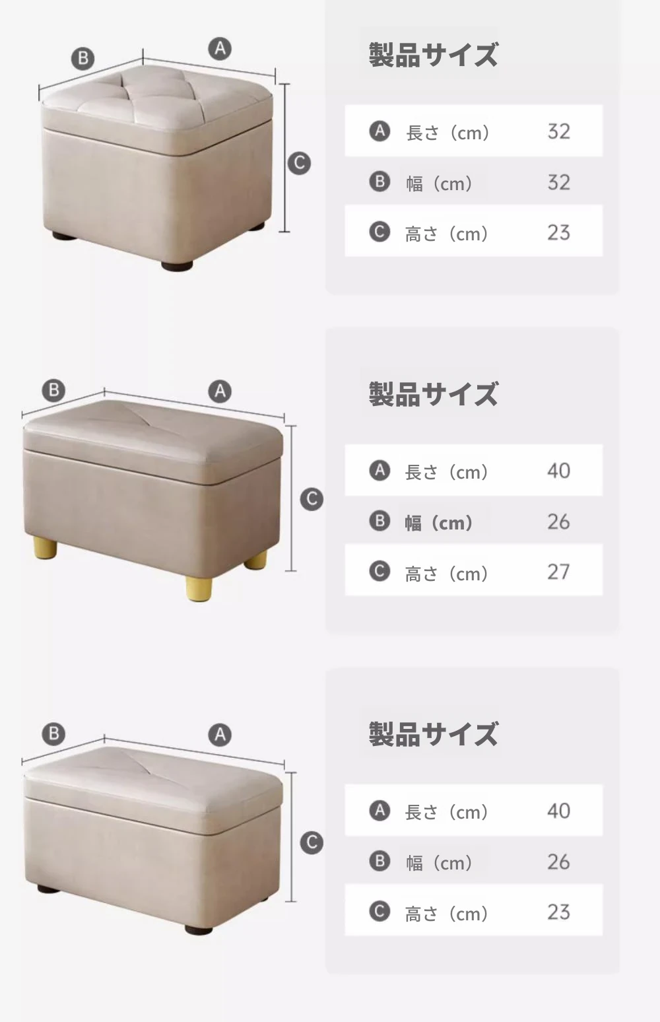Click 長さ row showing 40 in second table
The height and width of the screenshot is (1022, 660).
473,470
